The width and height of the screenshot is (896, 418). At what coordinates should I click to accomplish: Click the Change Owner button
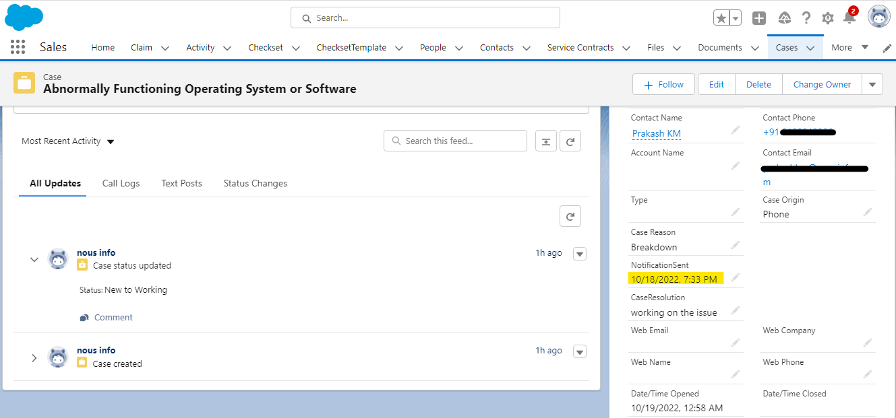(x=822, y=85)
